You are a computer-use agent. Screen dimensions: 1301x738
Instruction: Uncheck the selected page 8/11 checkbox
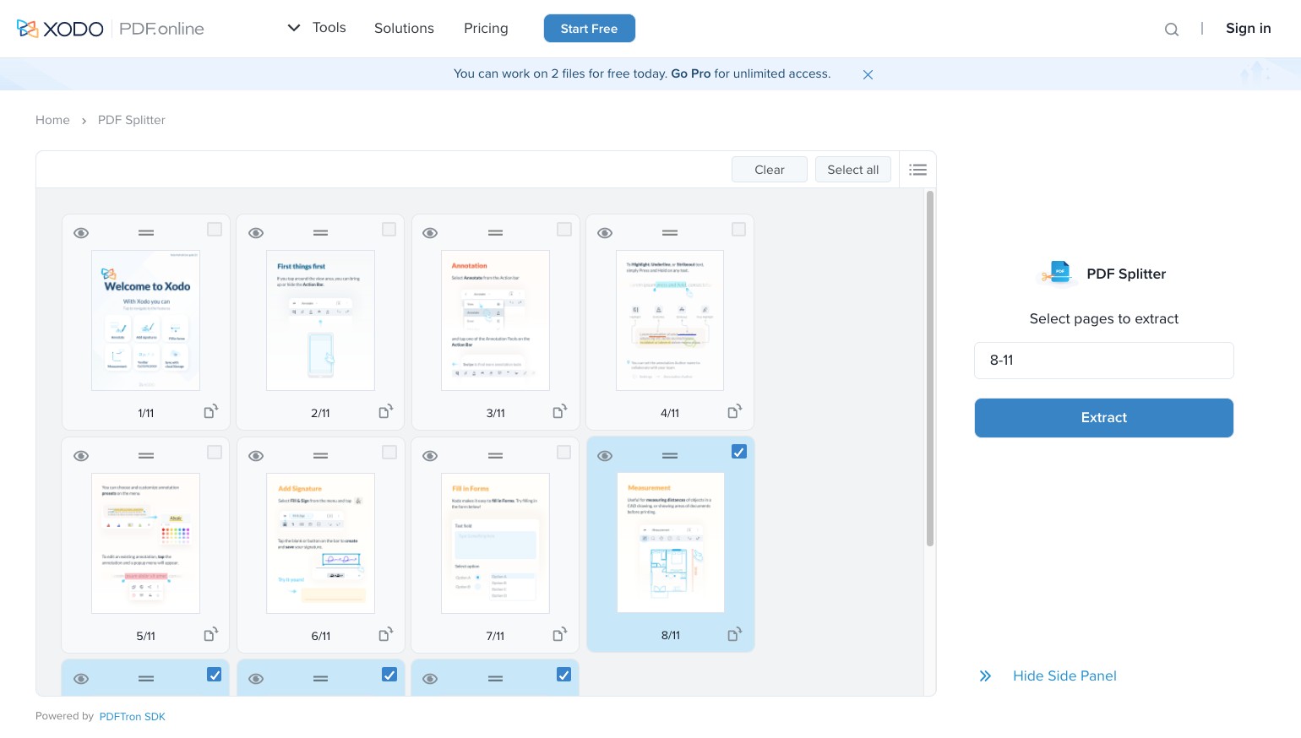[x=739, y=452]
